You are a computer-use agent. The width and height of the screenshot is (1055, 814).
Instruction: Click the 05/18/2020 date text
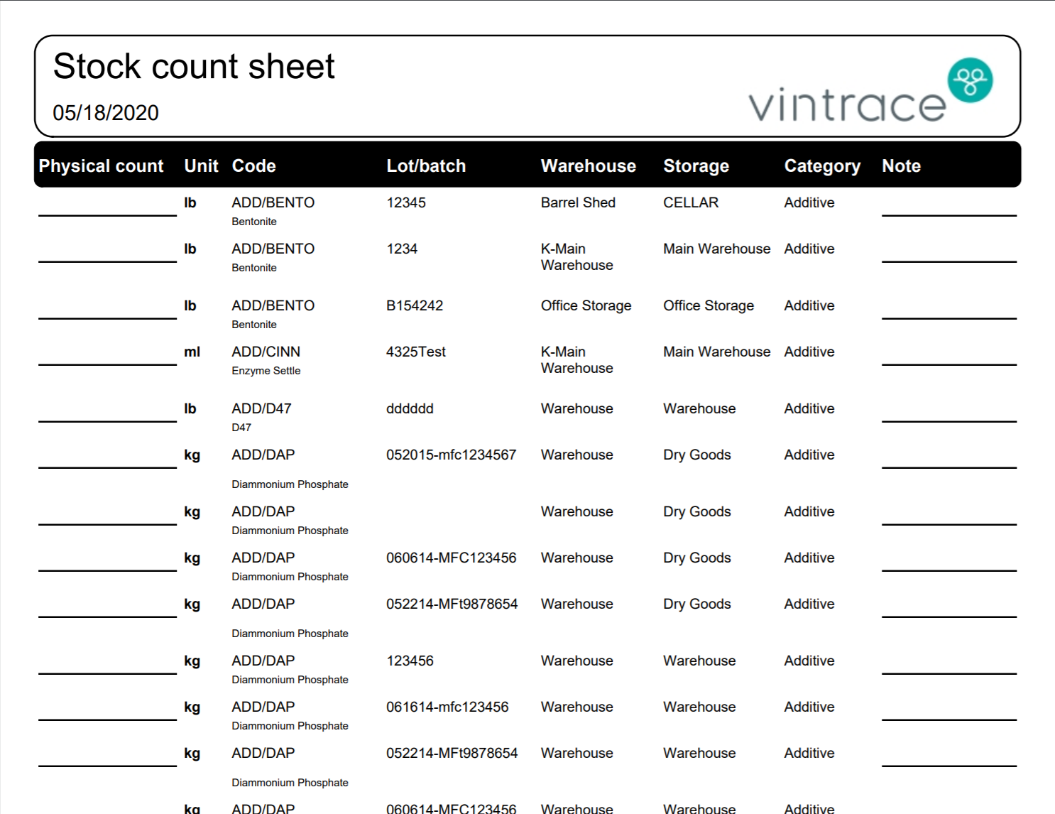pos(106,113)
